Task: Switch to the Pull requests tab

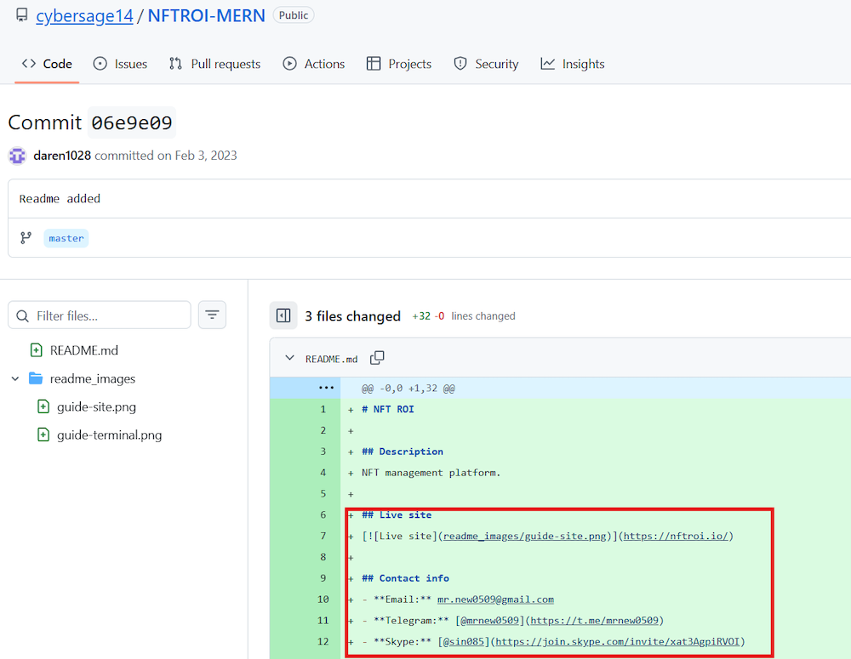Action: pyautogui.click(x=215, y=64)
